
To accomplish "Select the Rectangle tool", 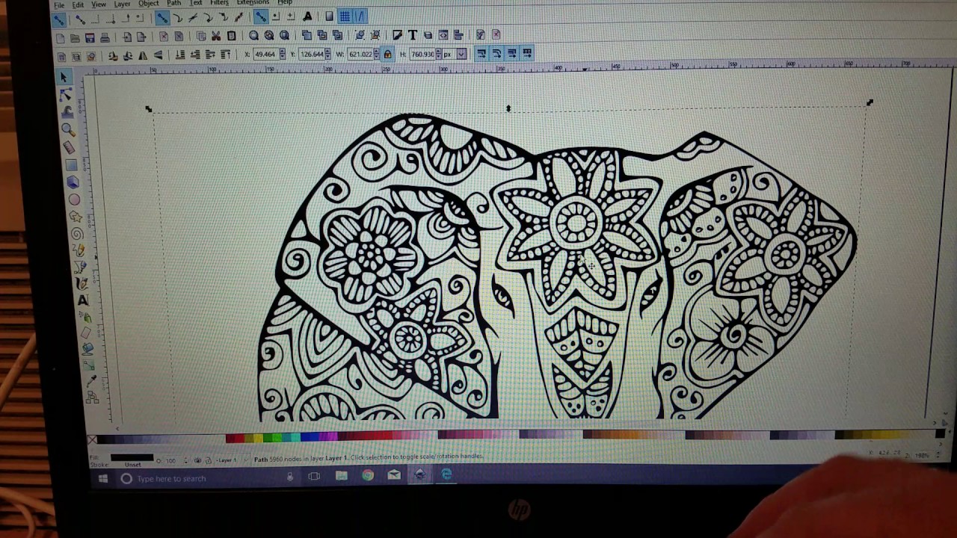I will click(71, 165).
